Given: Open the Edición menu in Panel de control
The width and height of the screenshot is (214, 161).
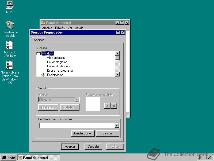Looking at the screenshot, I should 60,28.
